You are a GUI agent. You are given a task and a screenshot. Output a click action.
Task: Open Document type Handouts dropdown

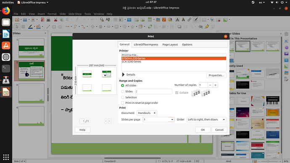pyautogui.click(x=147, y=113)
